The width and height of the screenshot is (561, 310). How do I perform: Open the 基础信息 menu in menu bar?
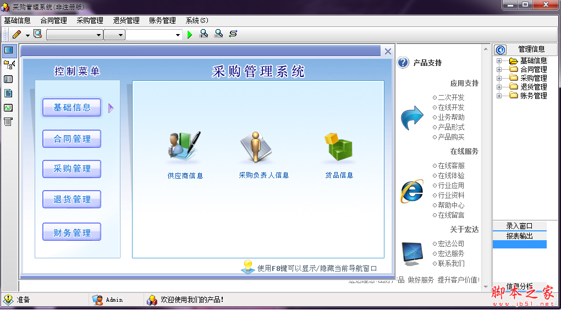click(x=17, y=21)
